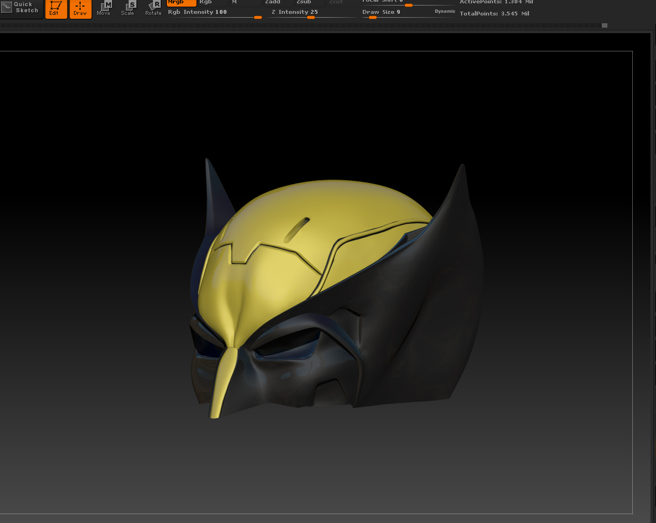Toggle the Draw mode button
Screen dimensions: 656x523
click(x=80, y=9)
